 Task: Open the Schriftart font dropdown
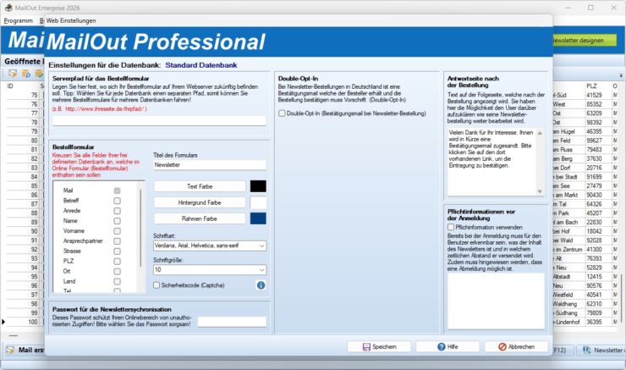tap(210, 246)
